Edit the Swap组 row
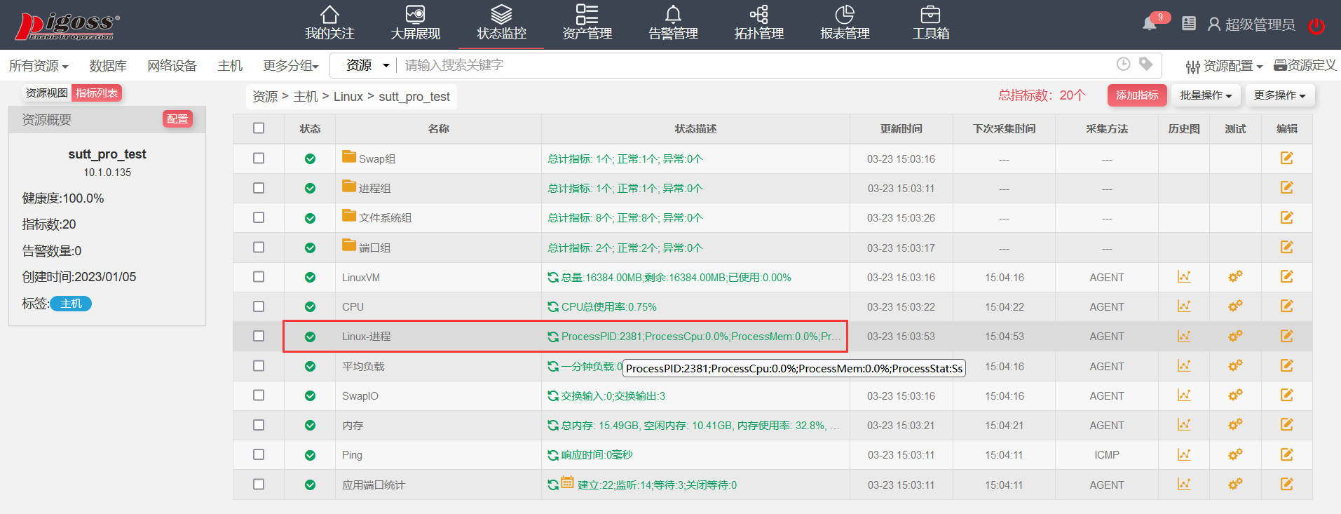 coord(1287,158)
